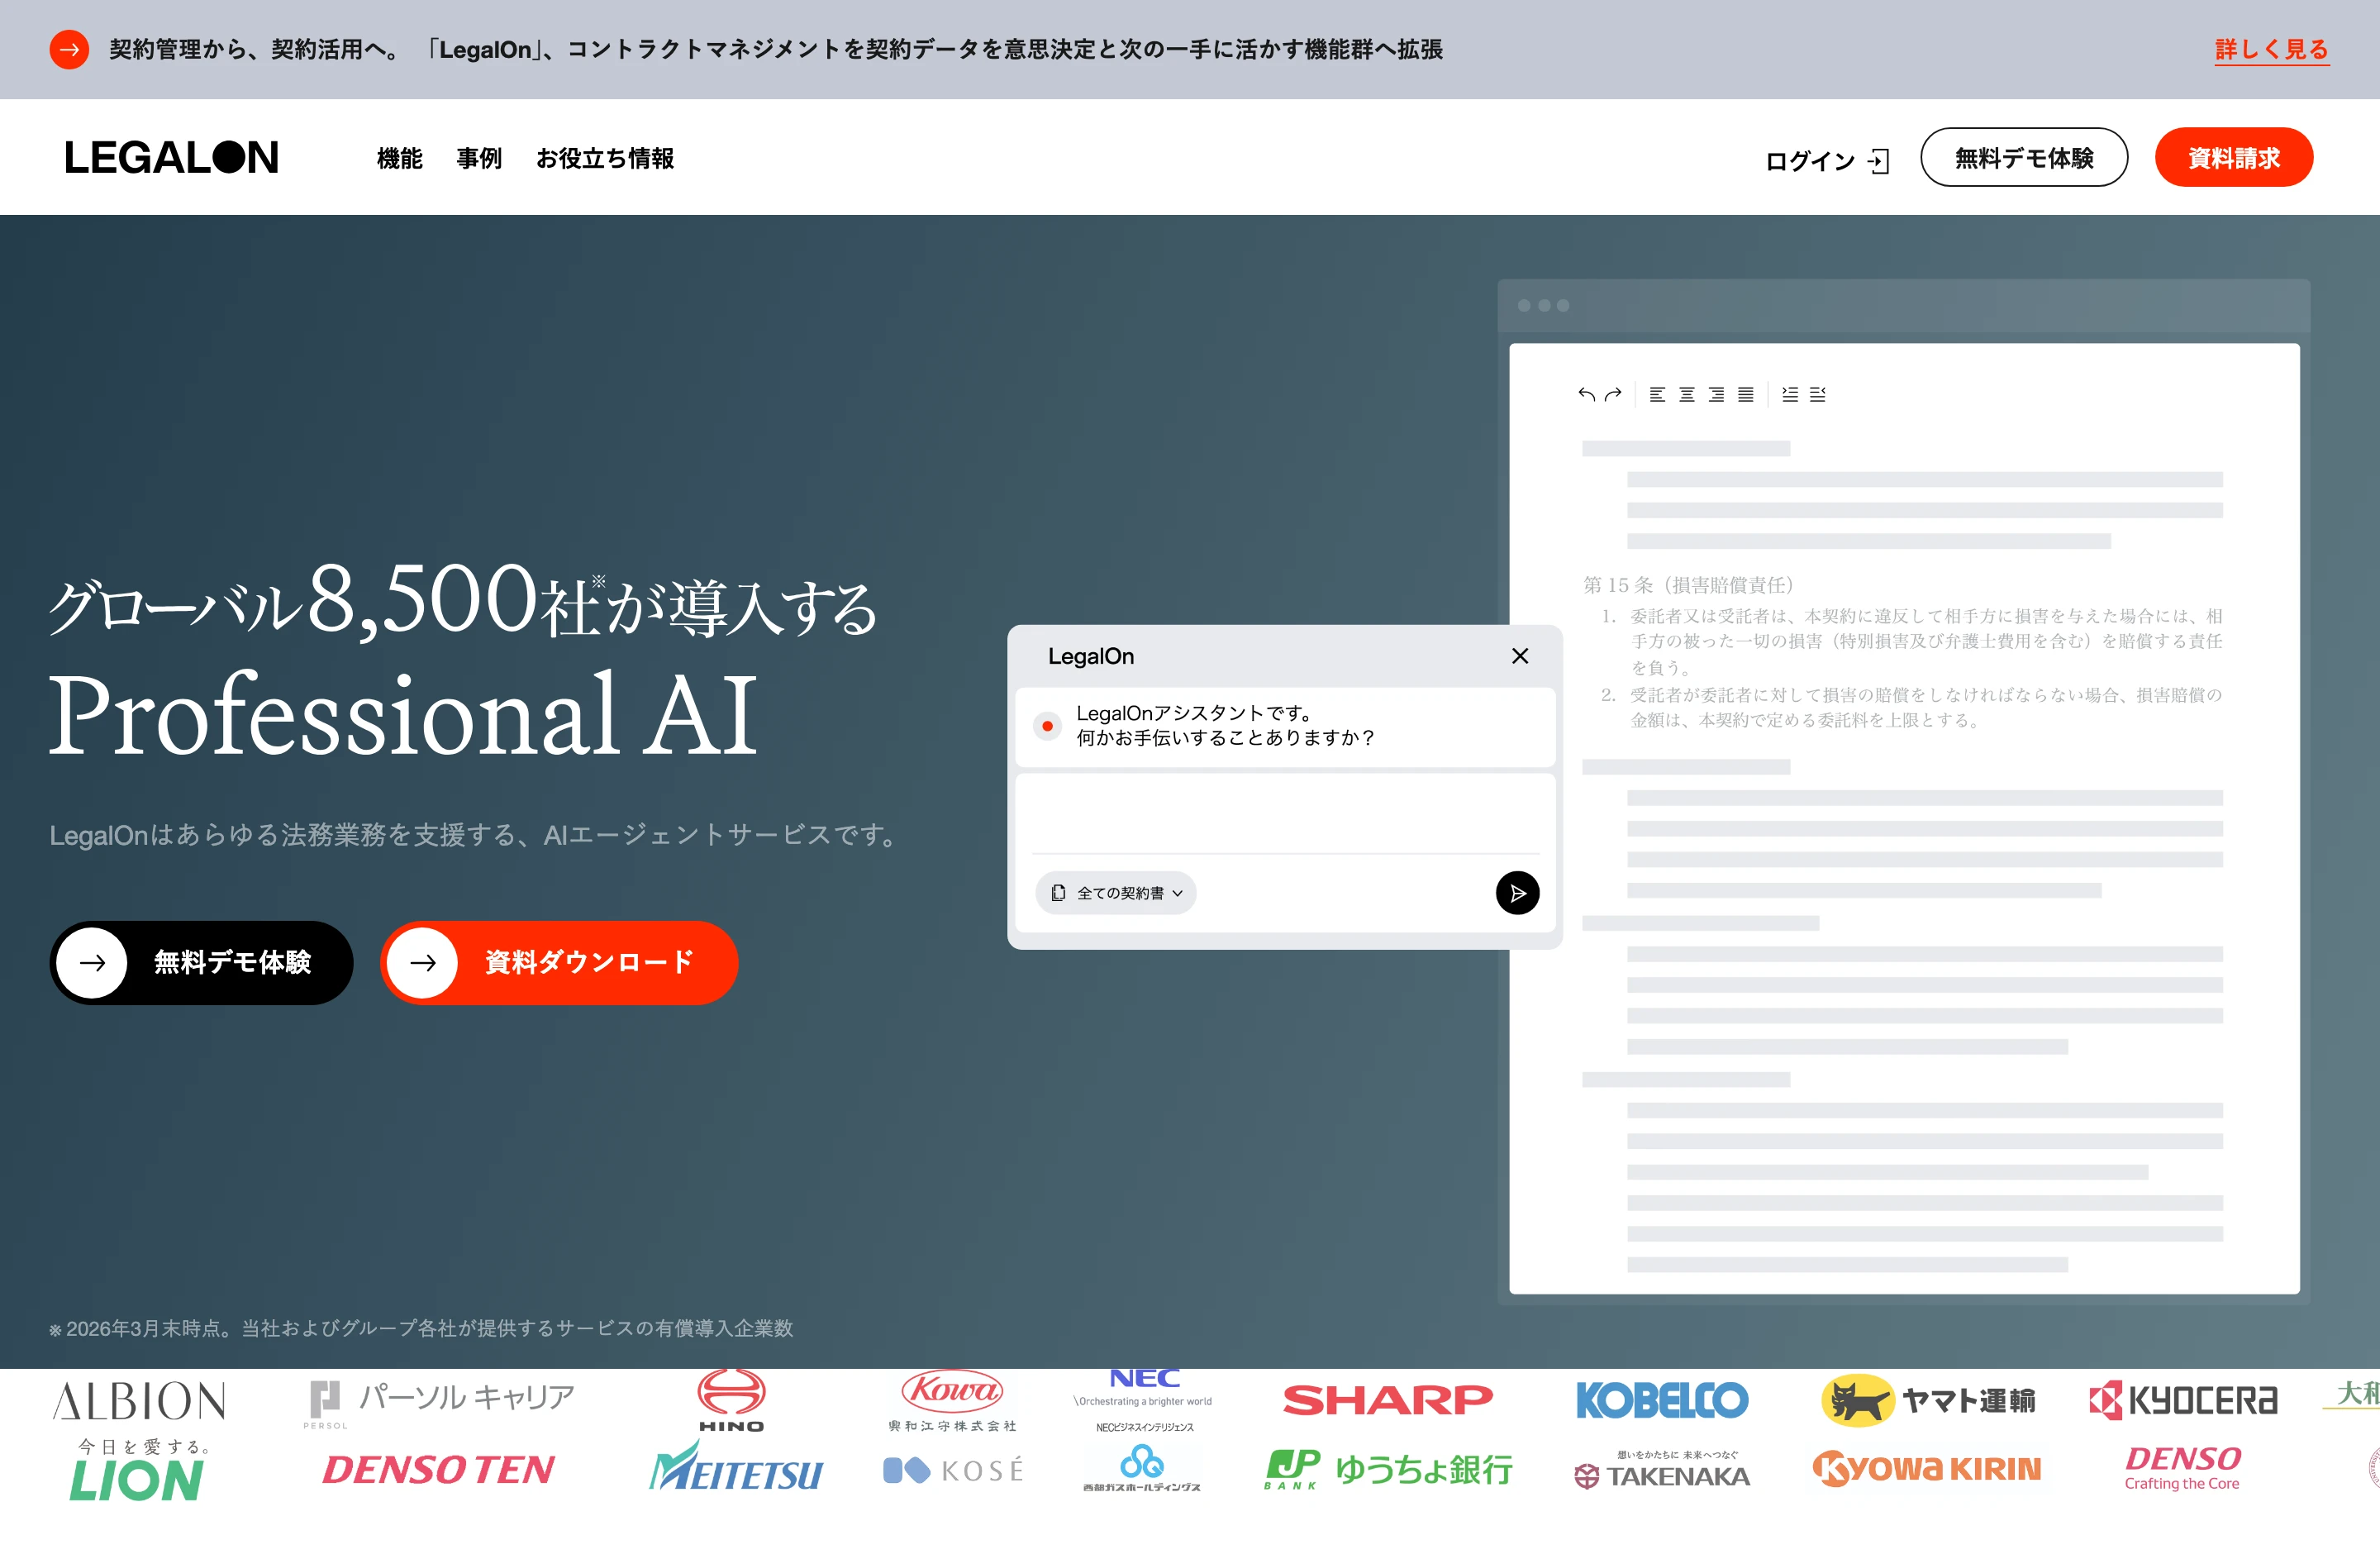This screenshot has width=2380, height=1559.
Task: Go to the LEGALON logo home link
Action: tap(171, 157)
